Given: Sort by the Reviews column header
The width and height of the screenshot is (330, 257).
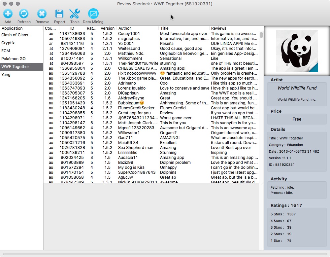Looking at the screenshot, I should coord(234,28).
